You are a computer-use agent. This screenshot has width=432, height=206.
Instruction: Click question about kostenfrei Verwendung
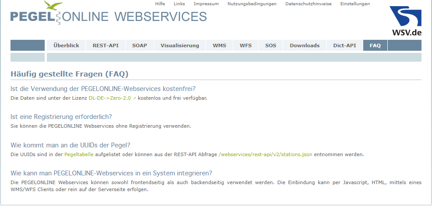coord(103,89)
